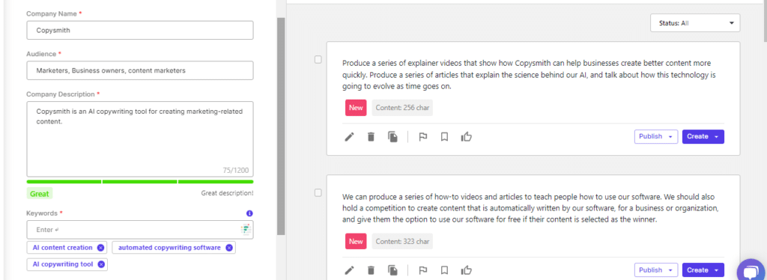Flag the how-to videos result

pos(423,270)
